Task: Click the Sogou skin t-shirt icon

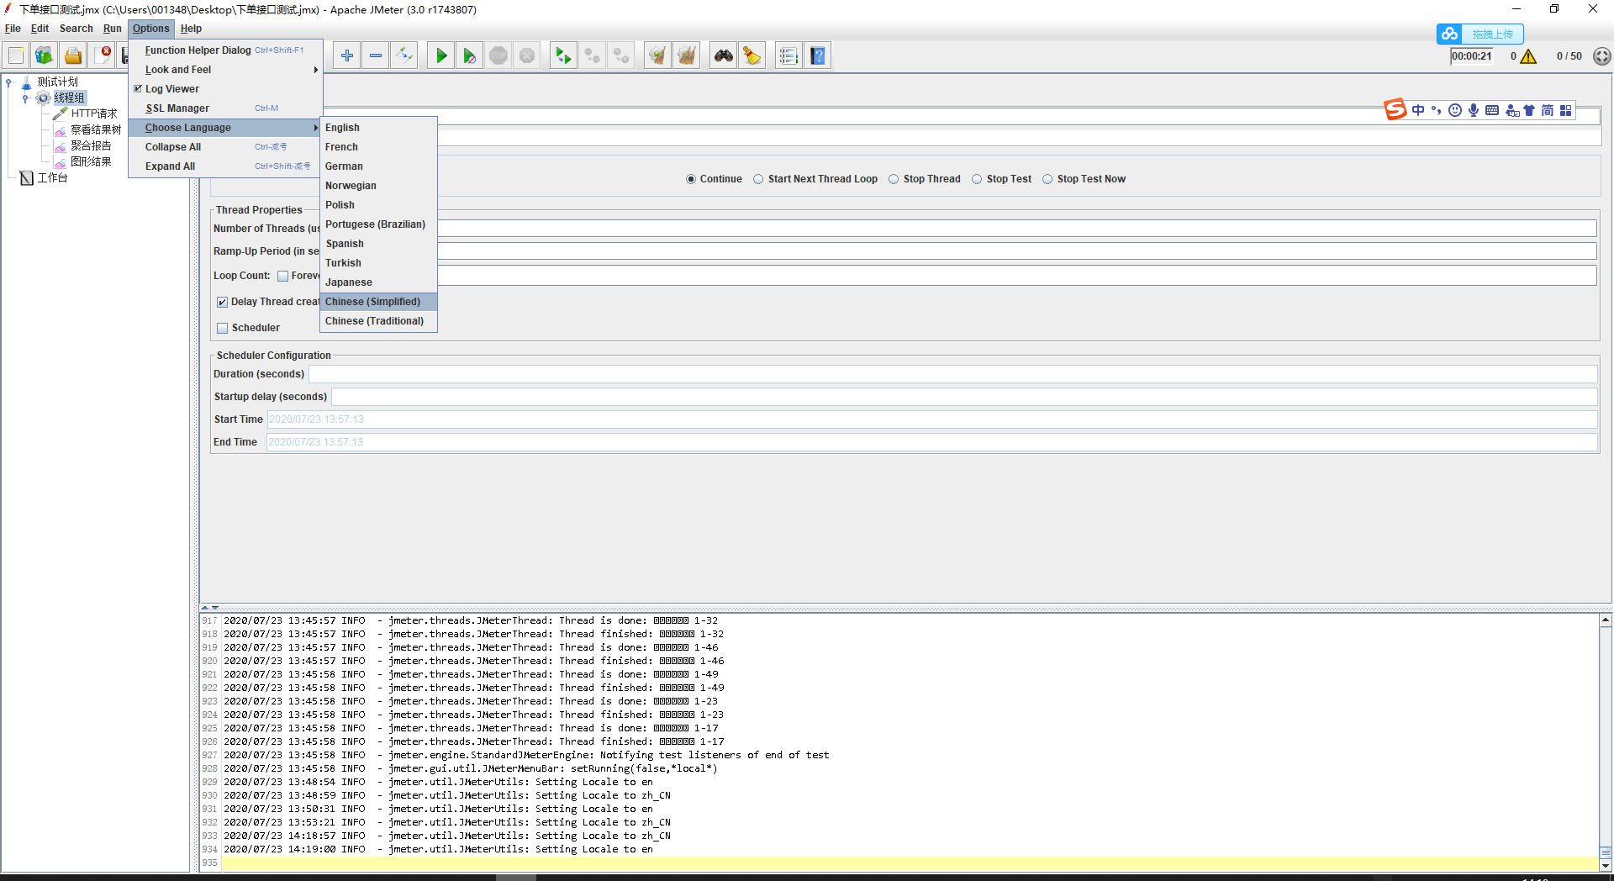Action: tap(1529, 110)
